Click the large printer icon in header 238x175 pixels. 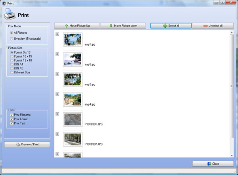[10, 15]
